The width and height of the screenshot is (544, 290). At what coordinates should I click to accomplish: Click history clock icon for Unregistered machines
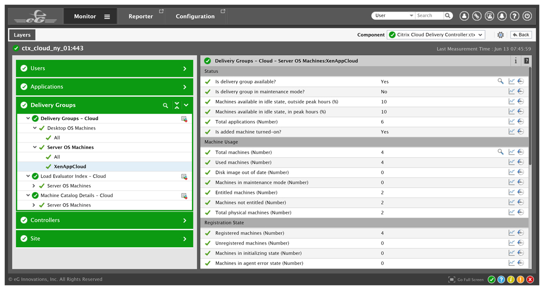520,243
